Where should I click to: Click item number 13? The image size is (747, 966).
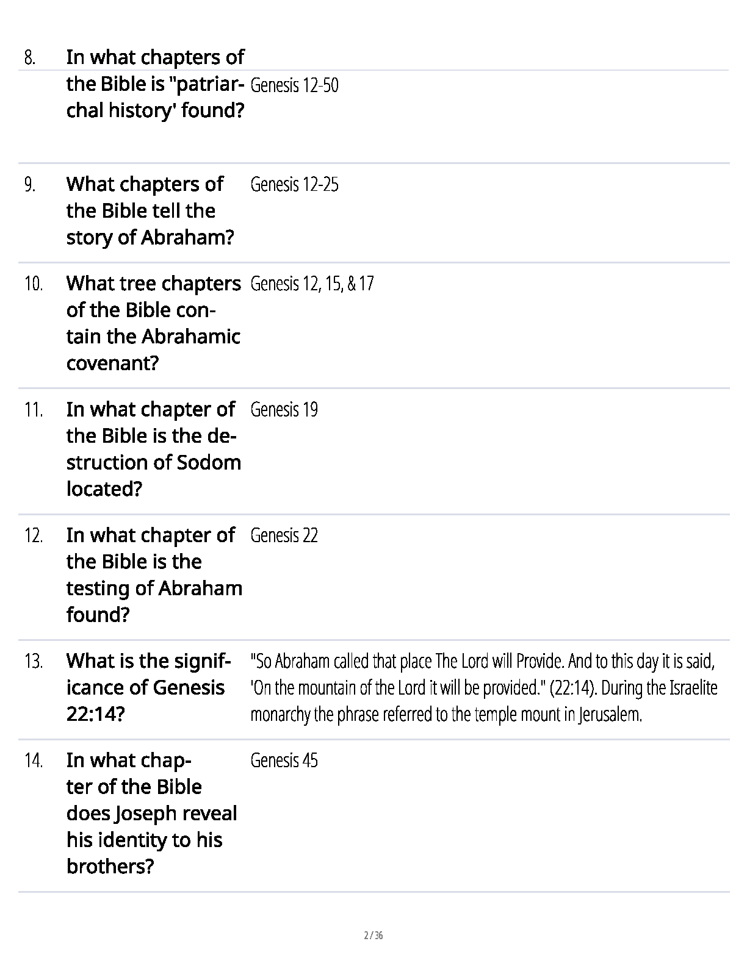tap(34, 662)
